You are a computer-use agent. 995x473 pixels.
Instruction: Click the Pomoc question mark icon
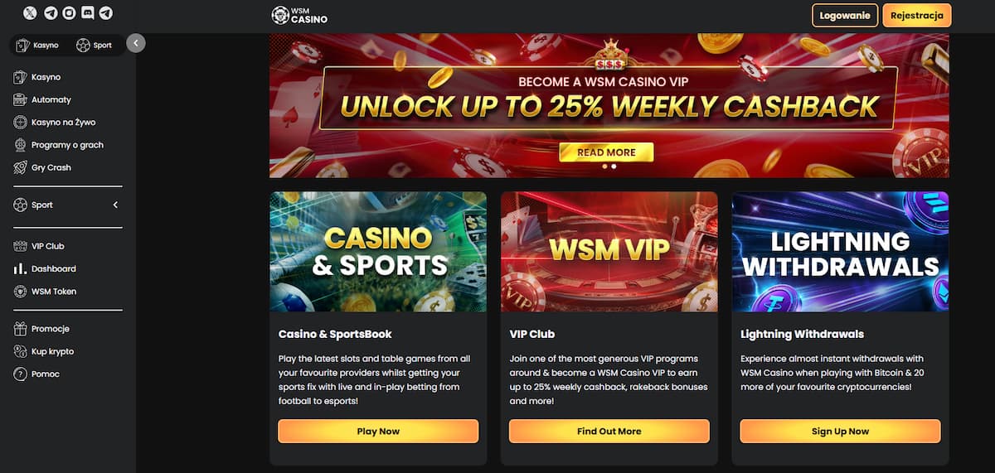click(21, 374)
